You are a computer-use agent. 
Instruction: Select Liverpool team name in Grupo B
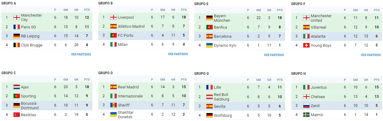click(x=126, y=18)
